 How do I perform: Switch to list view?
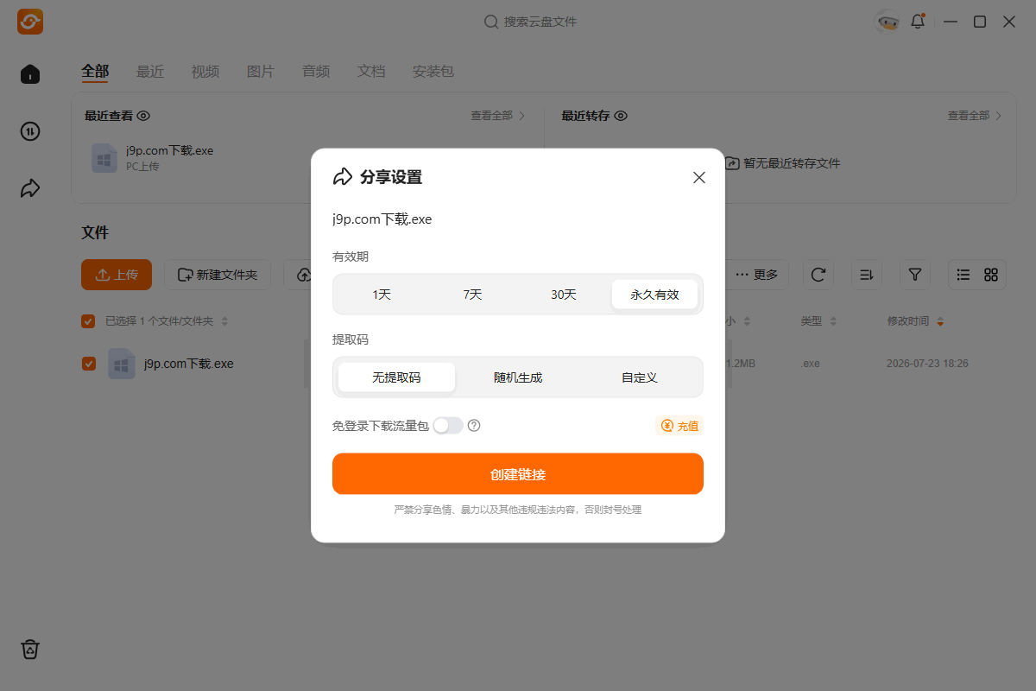963,275
